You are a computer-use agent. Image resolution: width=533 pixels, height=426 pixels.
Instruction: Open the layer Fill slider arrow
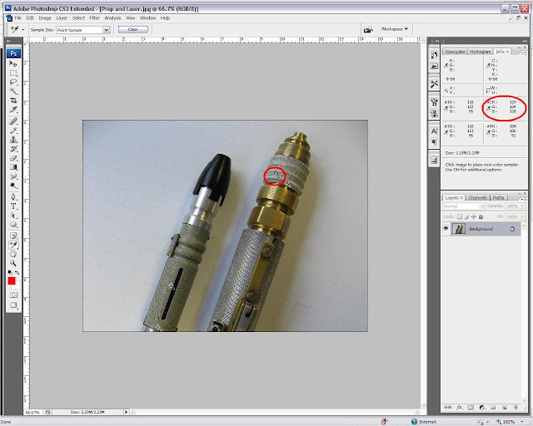point(522,216)
